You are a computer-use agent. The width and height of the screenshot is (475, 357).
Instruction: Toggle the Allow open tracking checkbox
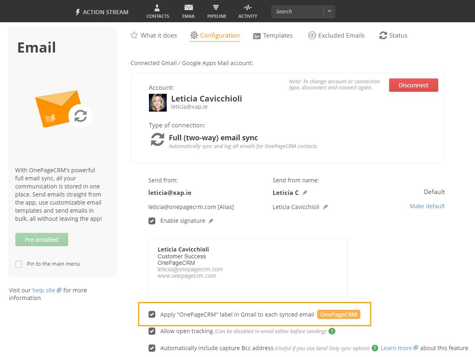152,331
